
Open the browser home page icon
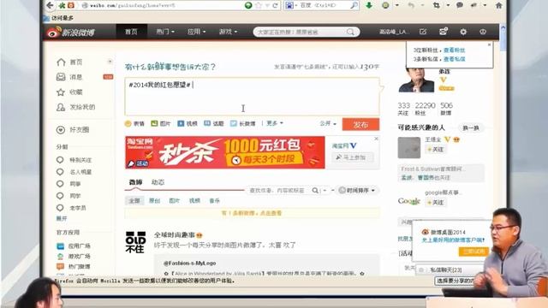(x=499, y=5)
